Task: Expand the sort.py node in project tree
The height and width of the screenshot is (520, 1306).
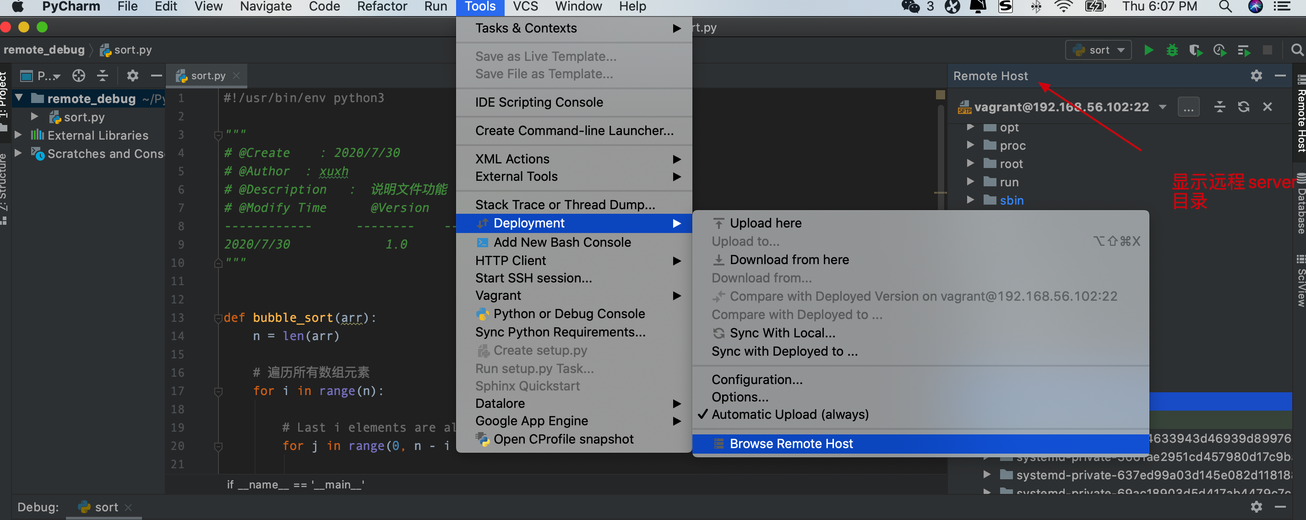Action: click(34, 117)
